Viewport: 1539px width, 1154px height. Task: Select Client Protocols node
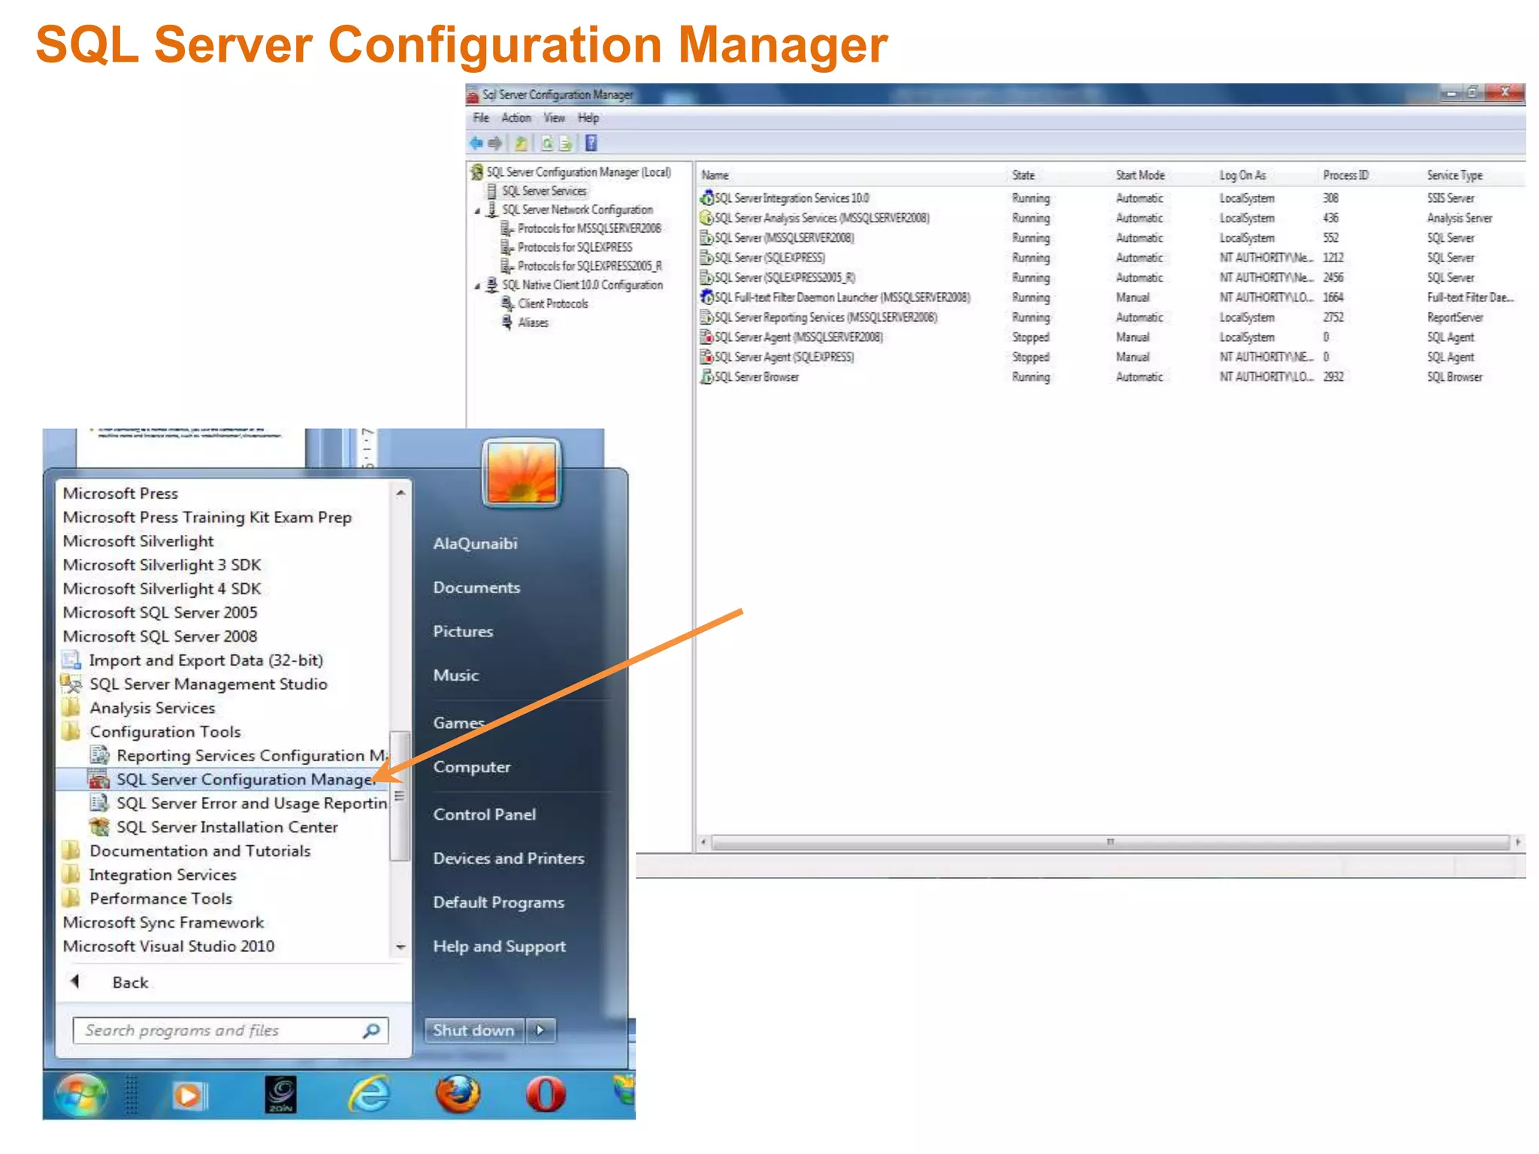tap(553, 304)
